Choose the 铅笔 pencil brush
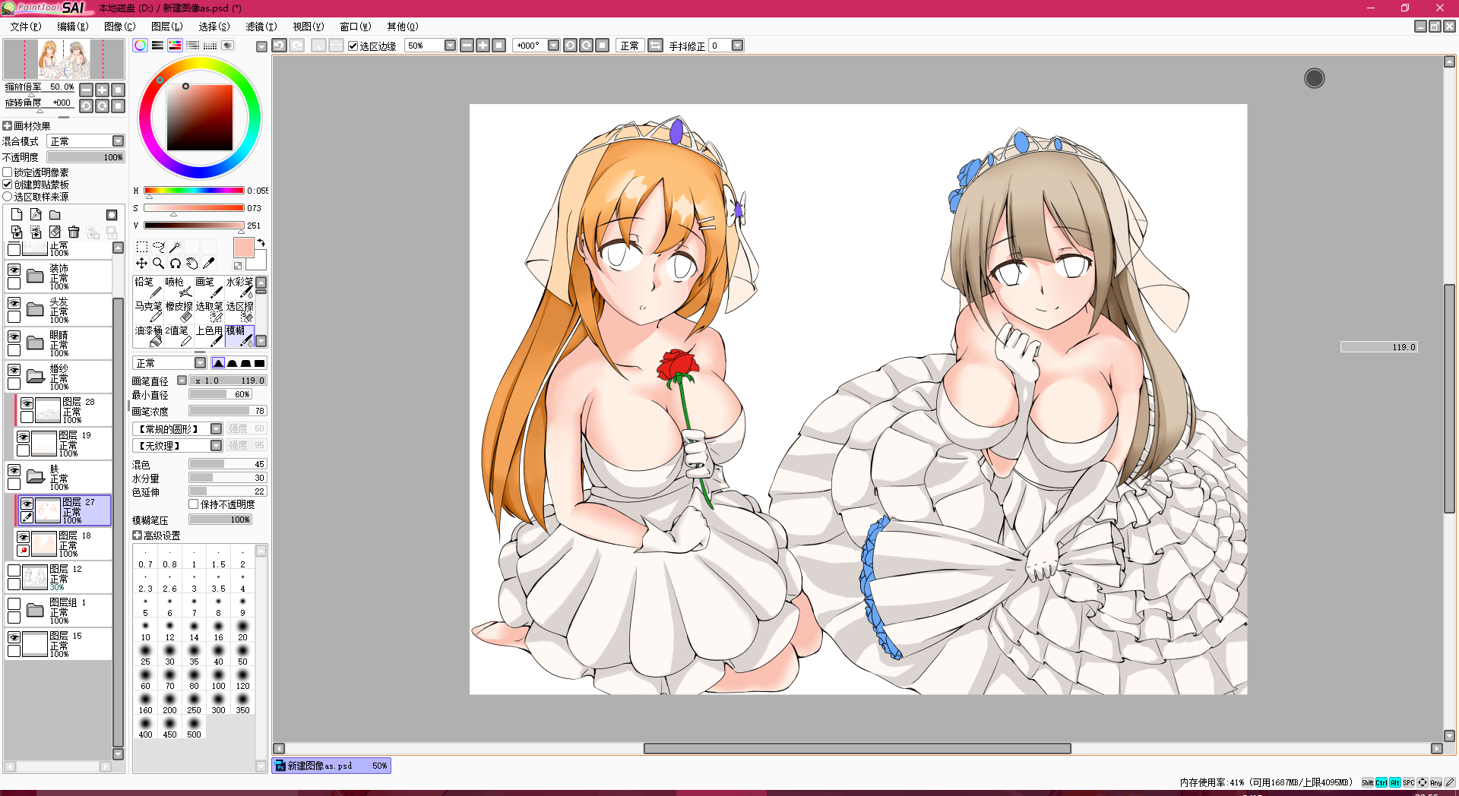Screen dimensions: 1459x796 coord(148,287)
